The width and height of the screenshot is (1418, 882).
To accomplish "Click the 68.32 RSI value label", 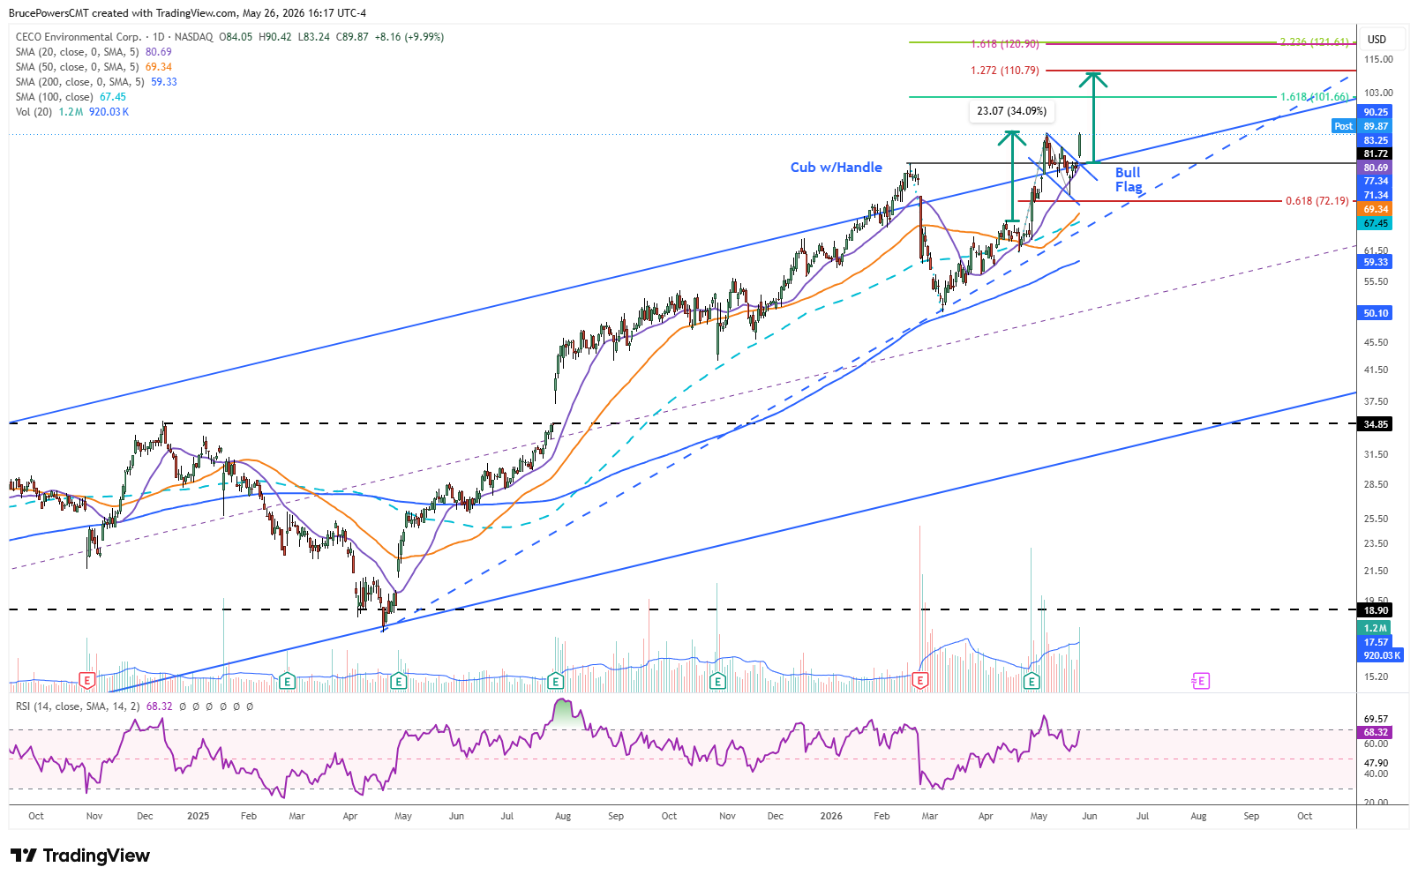I will point(1376,732).
